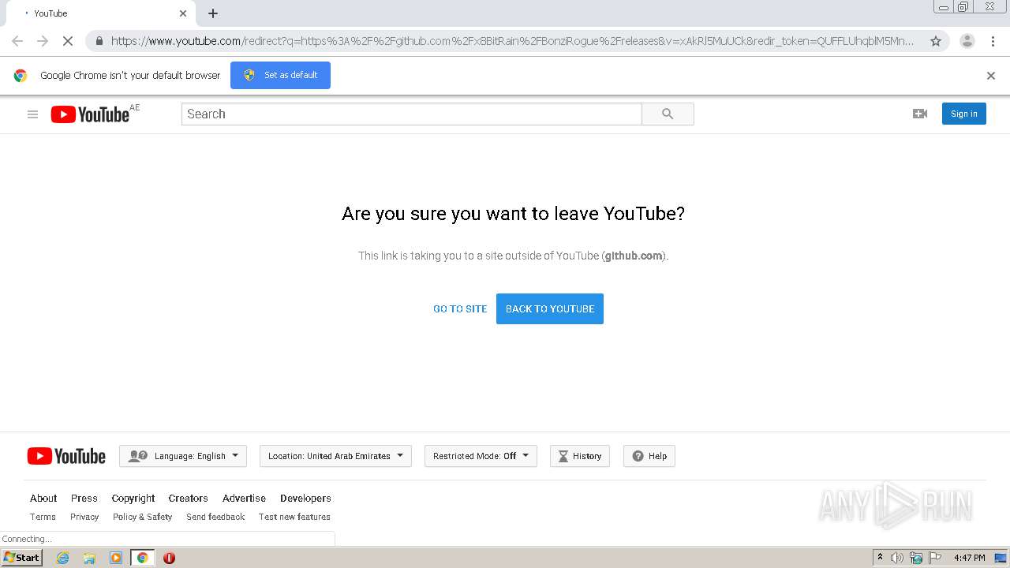
Task: Open the create video camera icon
Action: 920,114
